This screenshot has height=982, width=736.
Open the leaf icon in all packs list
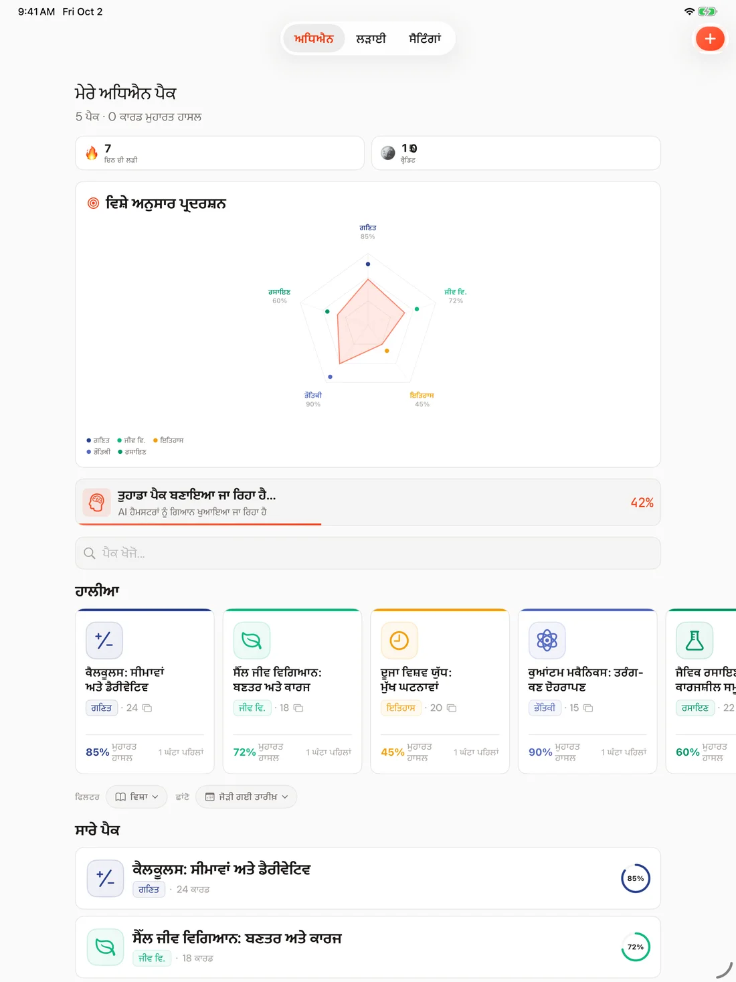105,947
